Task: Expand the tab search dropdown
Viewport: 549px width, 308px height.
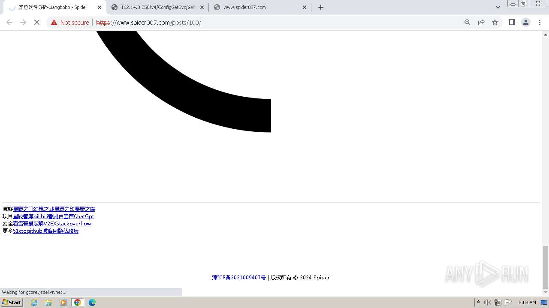Action: tap(498, 7)
